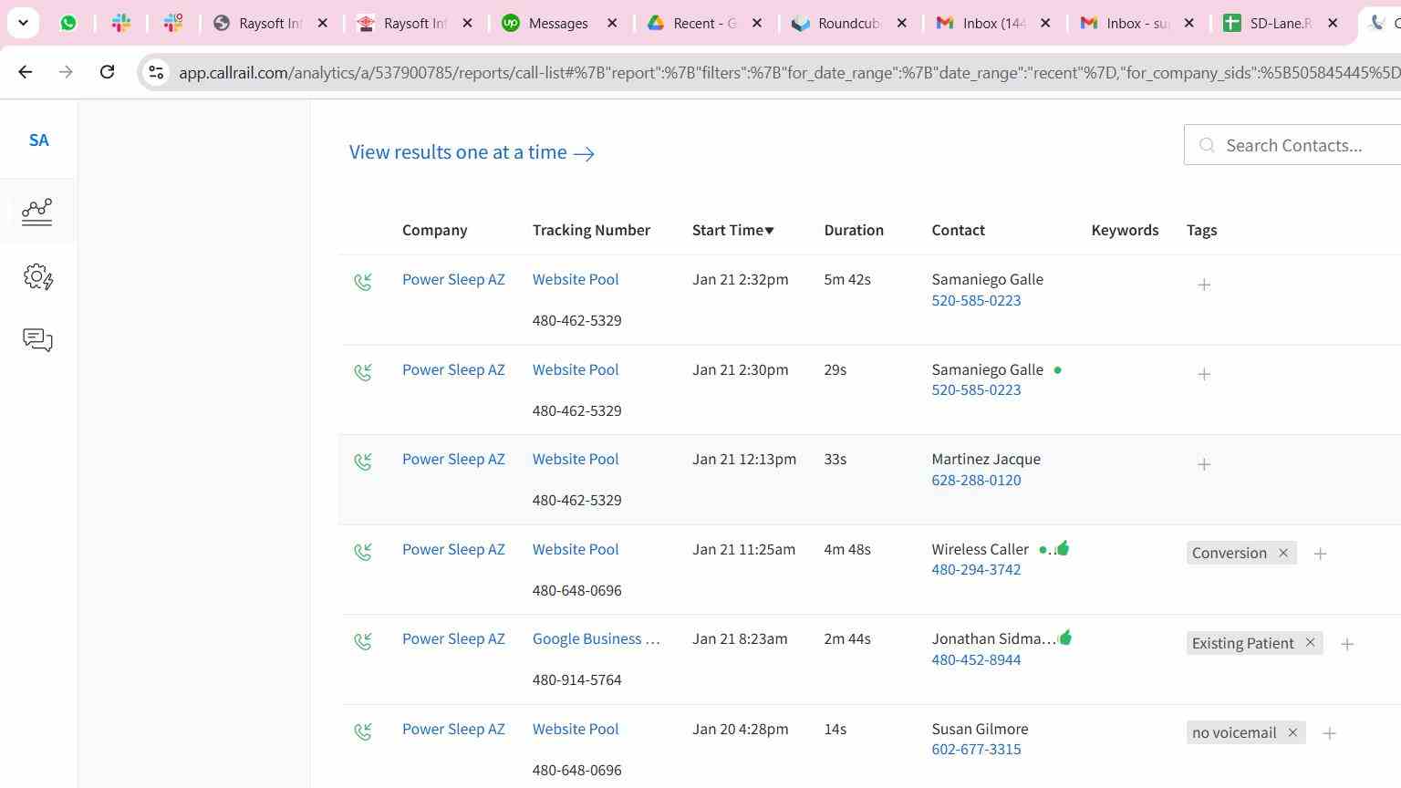The image size is (1401, 788).
Task: Add another tag beside Existing Patient tag
Action: tap(1347, 644)
